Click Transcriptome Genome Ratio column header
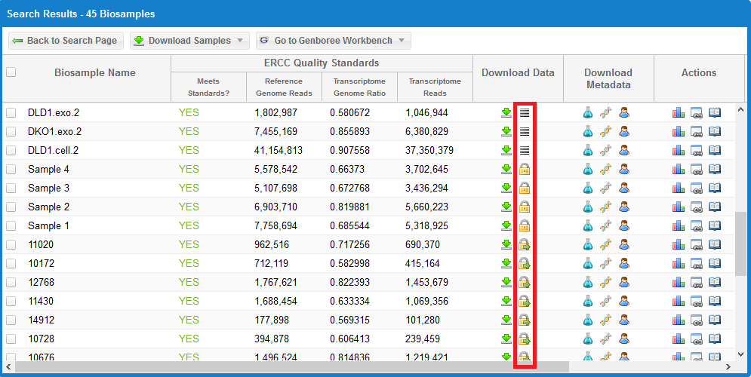Viewport: 751px width, 377px height. (x=359, y=87)
